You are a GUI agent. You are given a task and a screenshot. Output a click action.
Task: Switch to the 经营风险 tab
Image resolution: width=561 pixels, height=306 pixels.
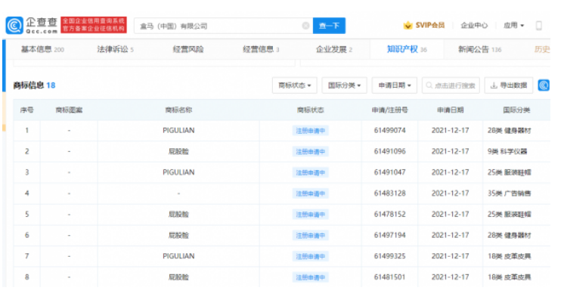[x=188, y=49]
